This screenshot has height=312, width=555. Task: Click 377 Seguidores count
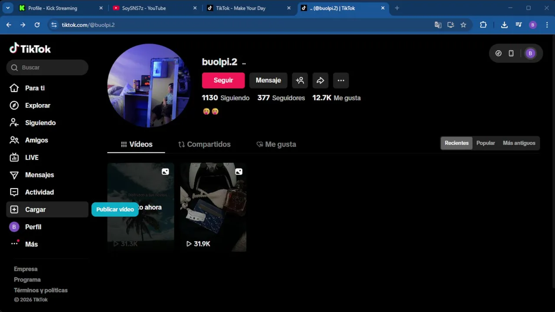[x=281, y=98]
